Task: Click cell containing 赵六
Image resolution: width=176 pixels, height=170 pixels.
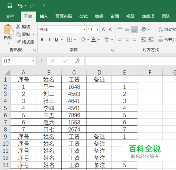Action: point(49,122)
